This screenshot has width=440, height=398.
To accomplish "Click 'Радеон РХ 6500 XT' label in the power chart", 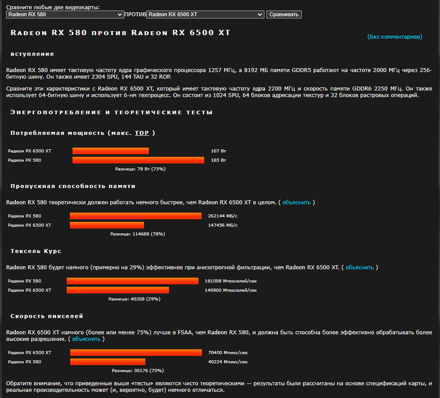I will 29,151.
